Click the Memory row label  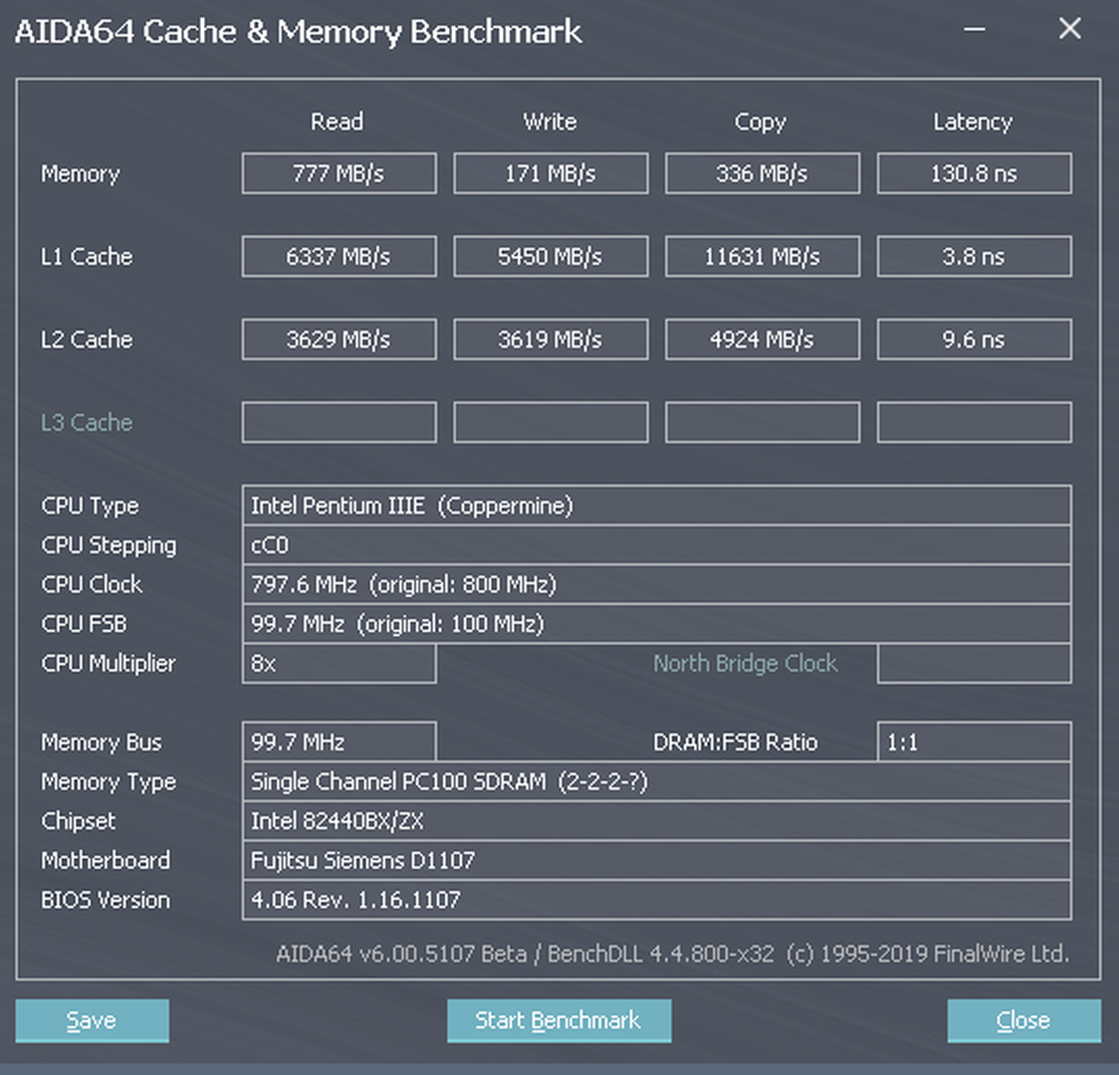pos(80,174)
